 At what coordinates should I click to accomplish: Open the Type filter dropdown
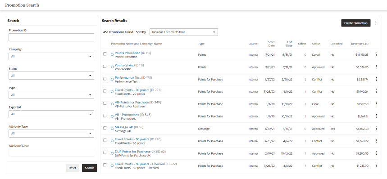click(51, 95)
